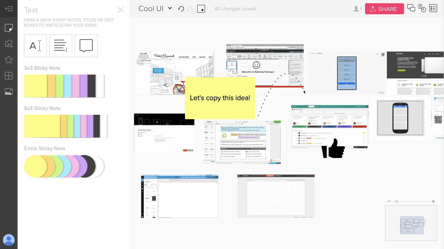
Task: Pick the yellow 5x3 sticky note
Action: 42,126
